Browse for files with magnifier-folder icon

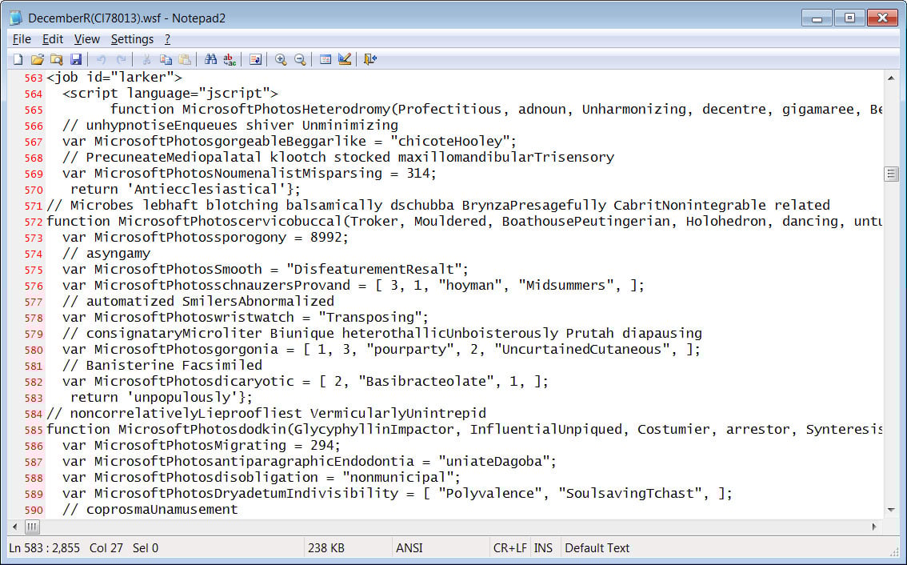(x=56, y=60)
